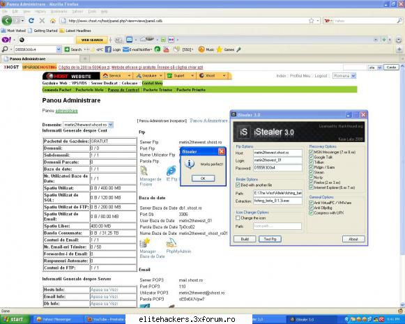Open the About button in iStealer window
Image resolution: width=405 pixels, height=324 pixels.
pos(353,239)
